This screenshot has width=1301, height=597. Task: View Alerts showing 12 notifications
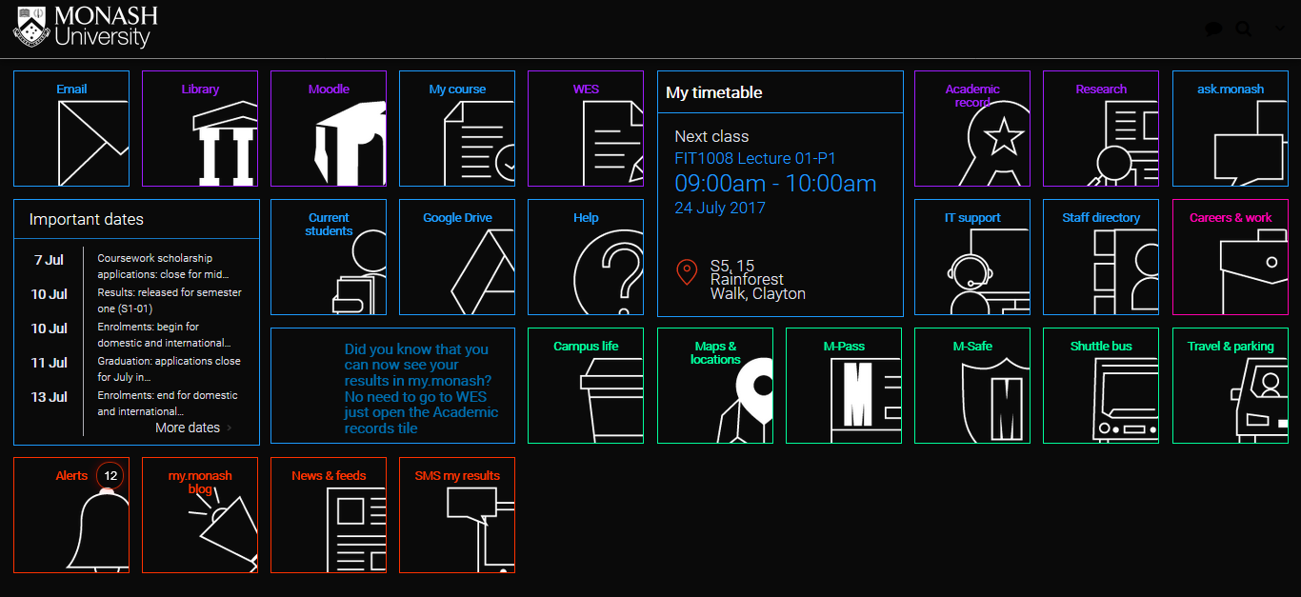[70, 514]
